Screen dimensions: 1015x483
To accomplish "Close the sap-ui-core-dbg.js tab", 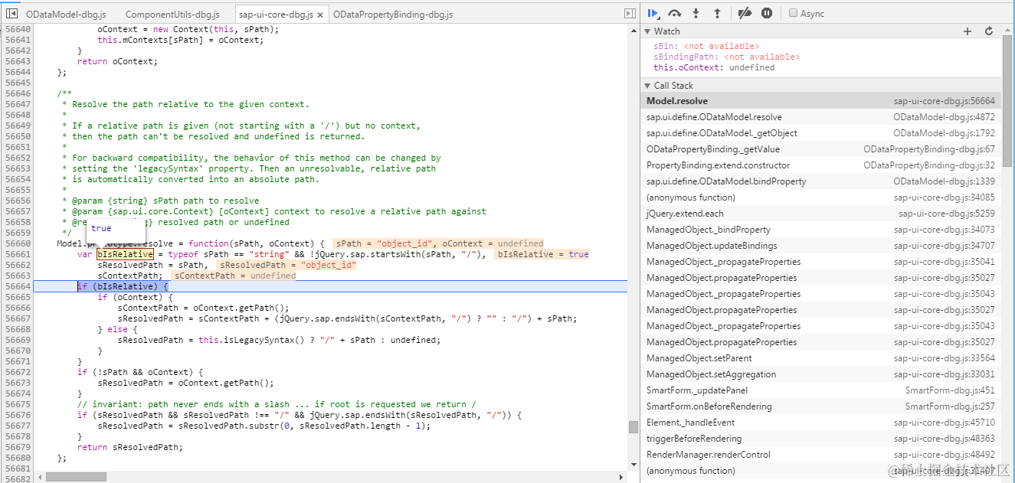I will click(x=319, y=15).
